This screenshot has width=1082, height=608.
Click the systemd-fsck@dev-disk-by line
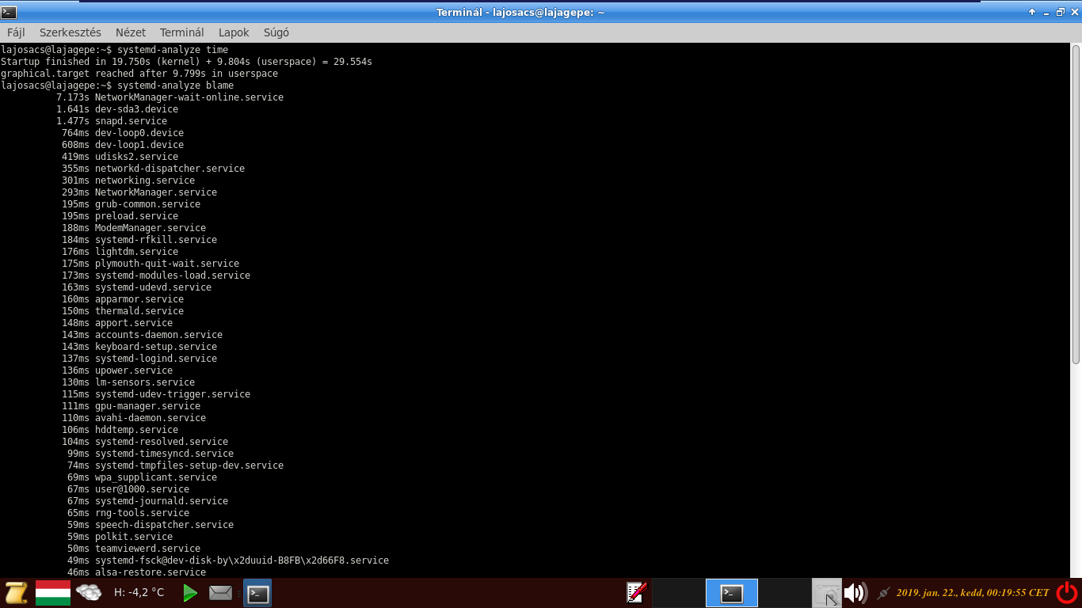(228, 560)
